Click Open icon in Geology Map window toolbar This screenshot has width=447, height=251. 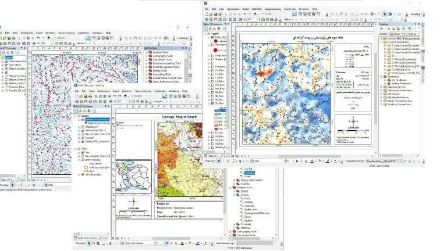coord(81,96)
